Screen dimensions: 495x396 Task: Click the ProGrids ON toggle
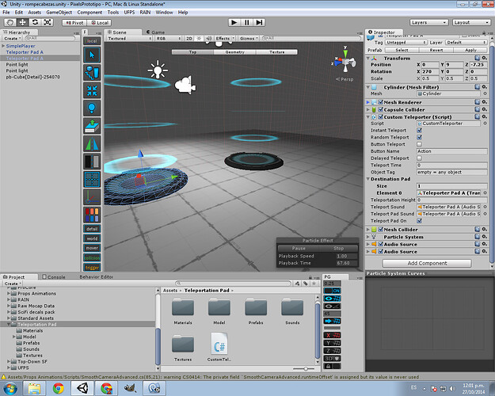click(x=332, y=291)
